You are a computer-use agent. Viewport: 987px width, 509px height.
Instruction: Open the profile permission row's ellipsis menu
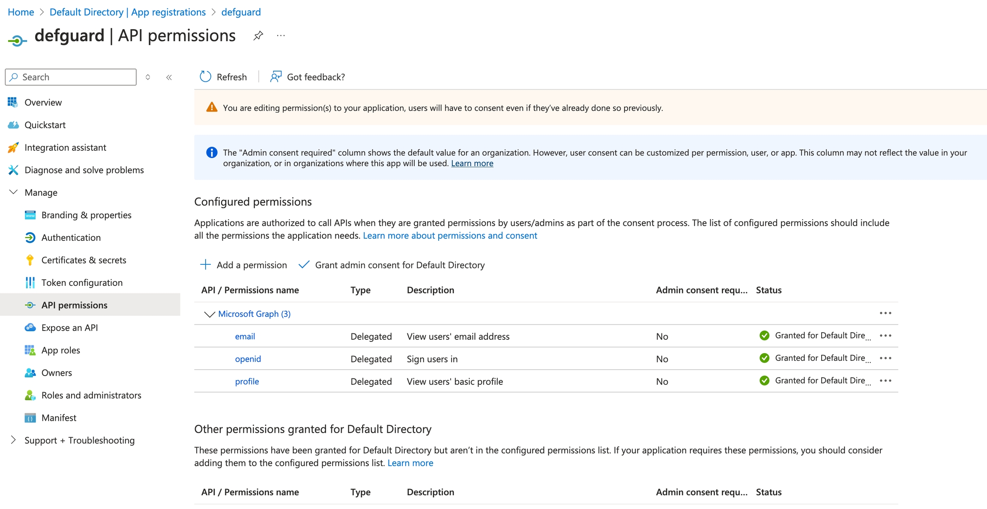click(885, 380)
